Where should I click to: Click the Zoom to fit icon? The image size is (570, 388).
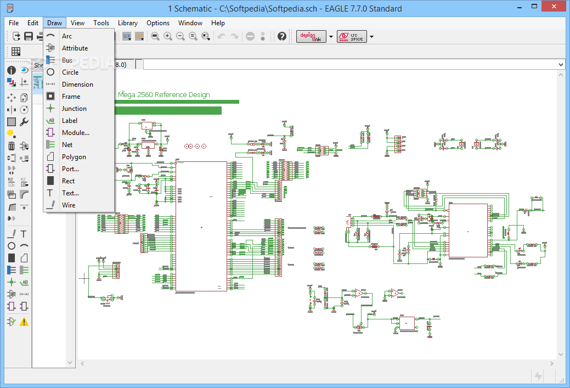[x=155, y=36]
